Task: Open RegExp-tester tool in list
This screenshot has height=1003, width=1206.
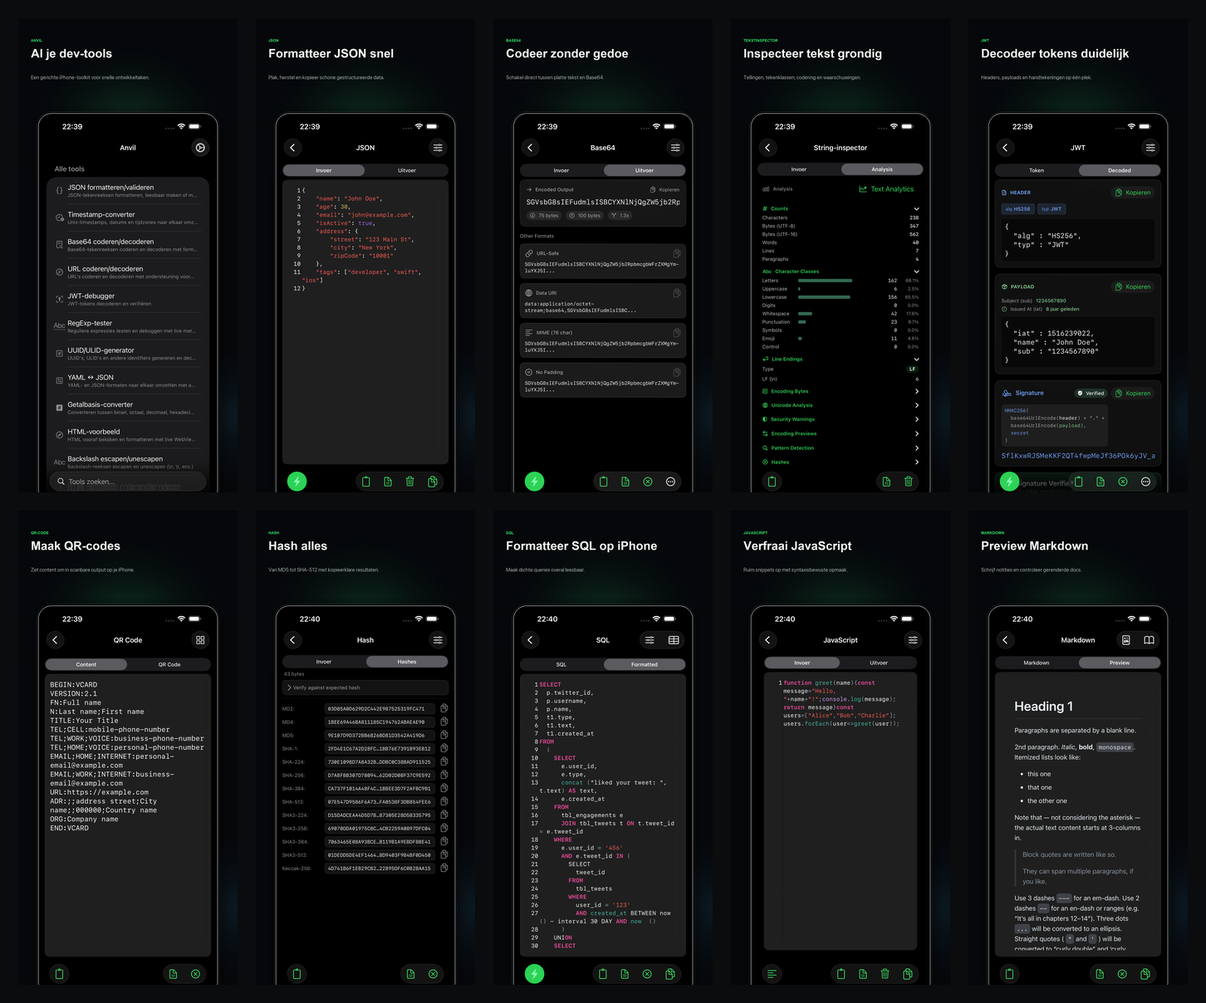Action: coord(128,326)
